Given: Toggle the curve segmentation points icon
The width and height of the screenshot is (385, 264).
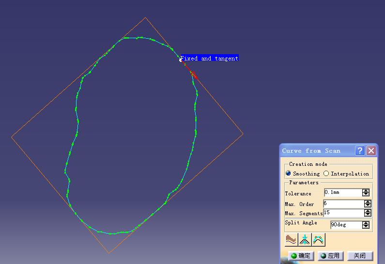Looking at the screenshot, I should 318,239.
